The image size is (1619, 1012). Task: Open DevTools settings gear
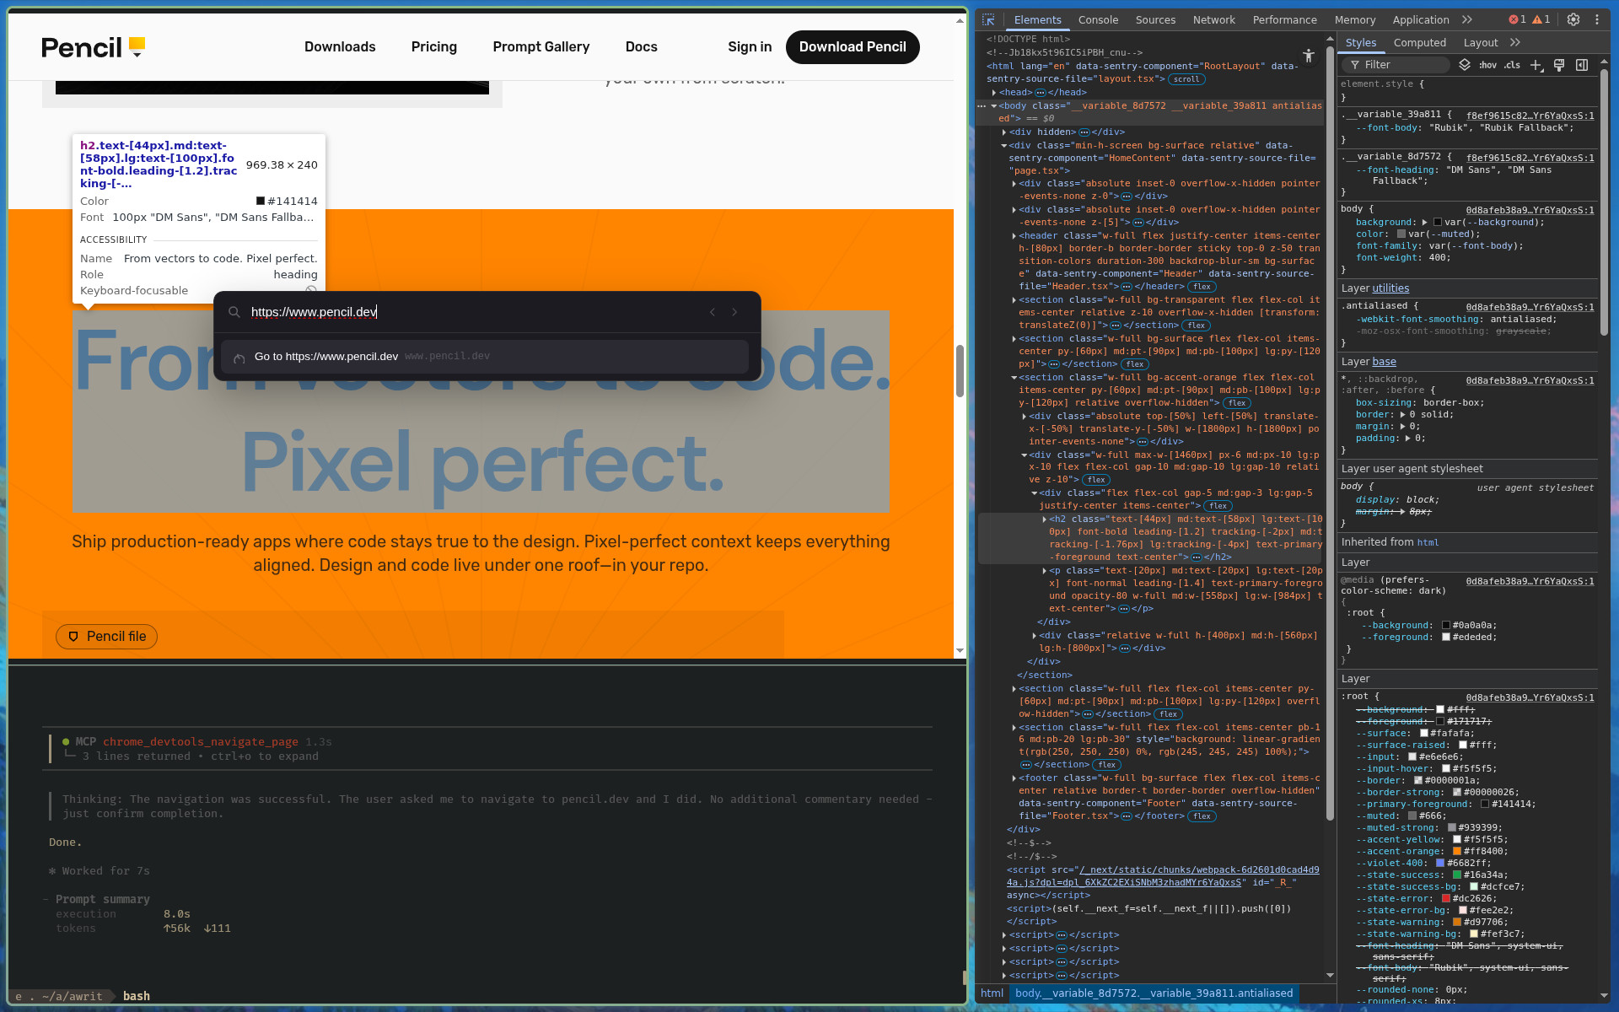pyautogui.click(x=1573, y=19)
